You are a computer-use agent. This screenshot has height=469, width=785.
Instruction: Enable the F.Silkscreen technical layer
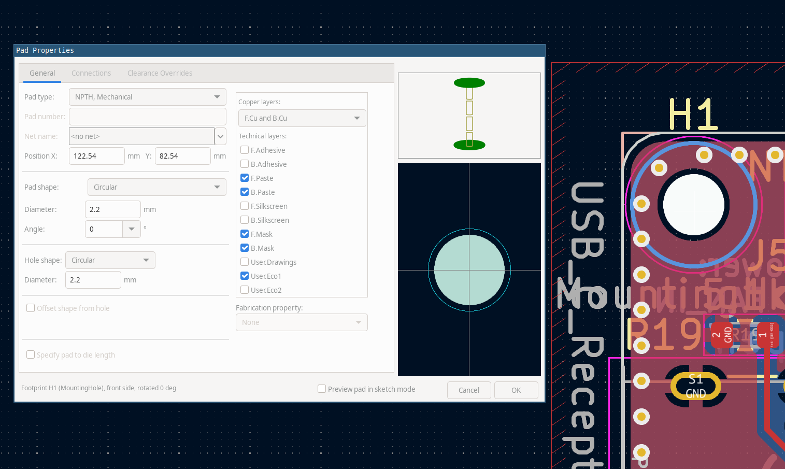[x=244, y=206]
